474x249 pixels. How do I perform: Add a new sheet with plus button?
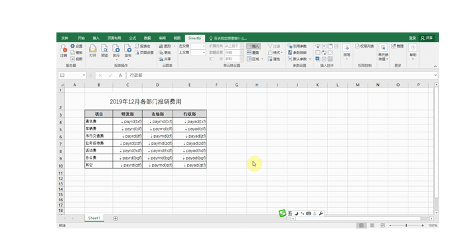coord(116,219)
